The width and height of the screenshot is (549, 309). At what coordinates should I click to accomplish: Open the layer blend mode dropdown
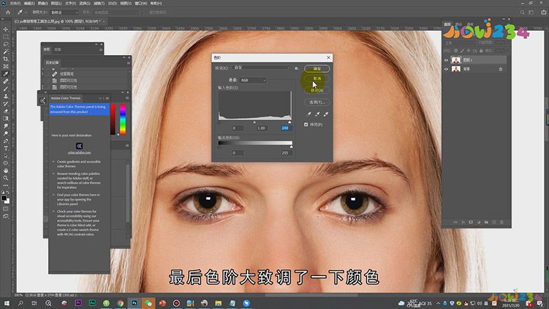(x=459, y=43)
